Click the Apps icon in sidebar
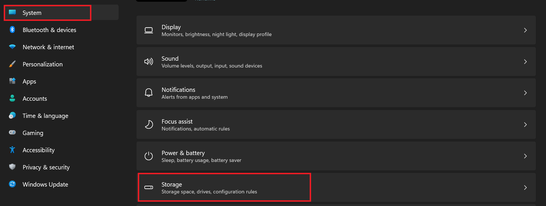 12,81
